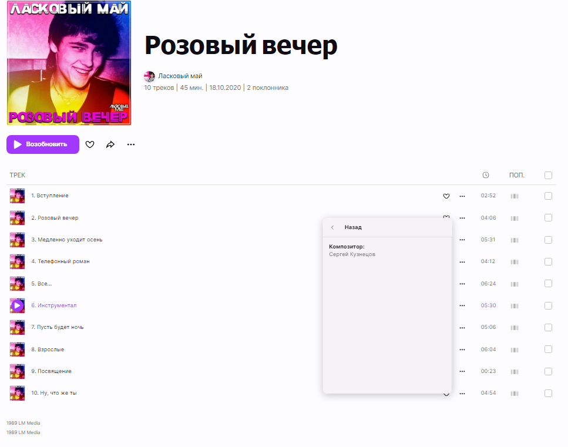568x447 pixels.
Task: Like the album with heart icon
Action: click(x=90, y=144)
